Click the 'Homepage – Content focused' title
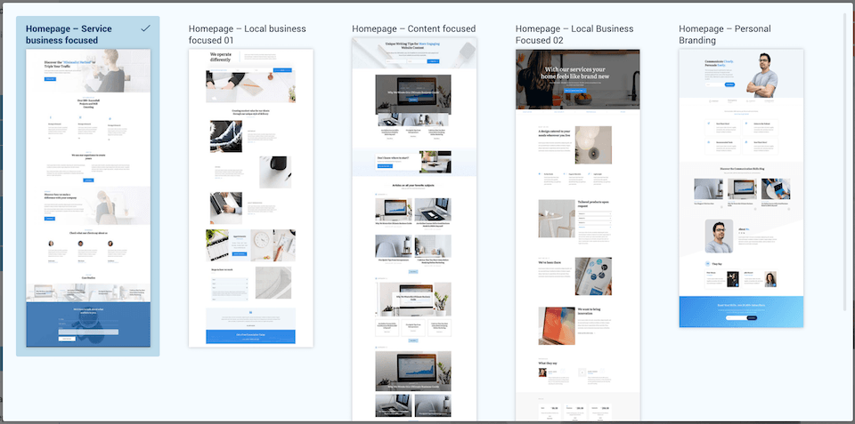 click(x=413, y=29)
